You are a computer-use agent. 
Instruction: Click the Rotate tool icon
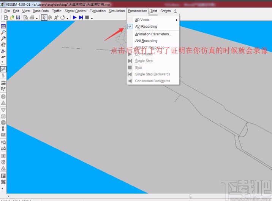[x=63, y=18]
